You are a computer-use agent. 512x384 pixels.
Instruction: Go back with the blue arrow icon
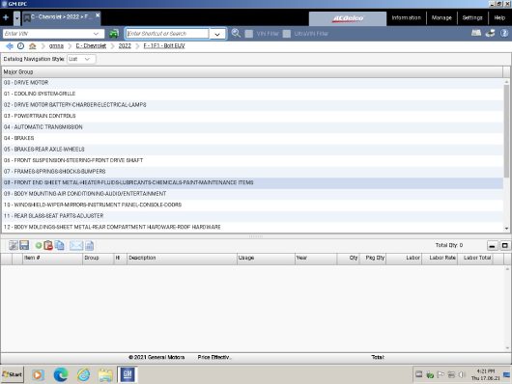point(10,46)
